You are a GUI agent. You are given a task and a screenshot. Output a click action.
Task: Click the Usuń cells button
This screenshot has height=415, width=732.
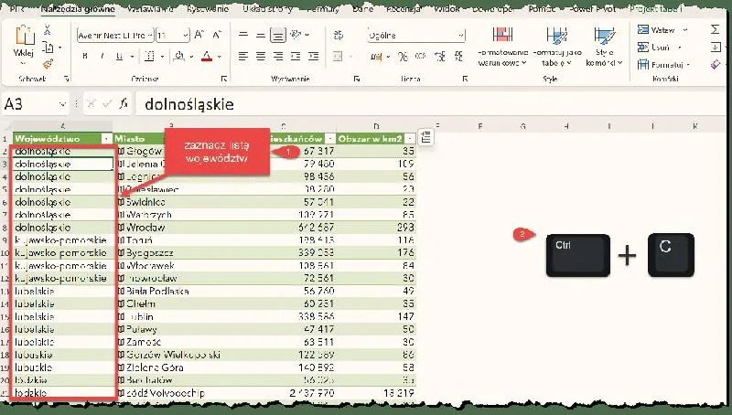[659, 48]
